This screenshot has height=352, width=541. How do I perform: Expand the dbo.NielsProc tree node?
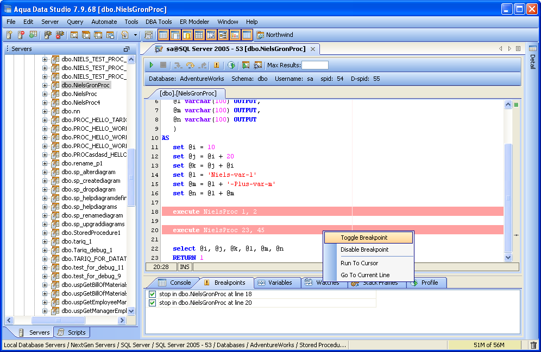(46, 94)
